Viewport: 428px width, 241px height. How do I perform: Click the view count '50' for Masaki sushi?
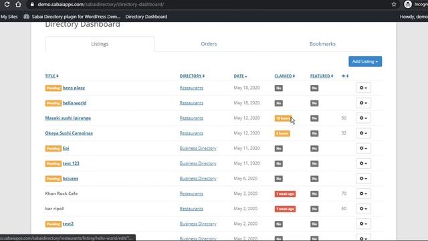(x=344, y=118)
